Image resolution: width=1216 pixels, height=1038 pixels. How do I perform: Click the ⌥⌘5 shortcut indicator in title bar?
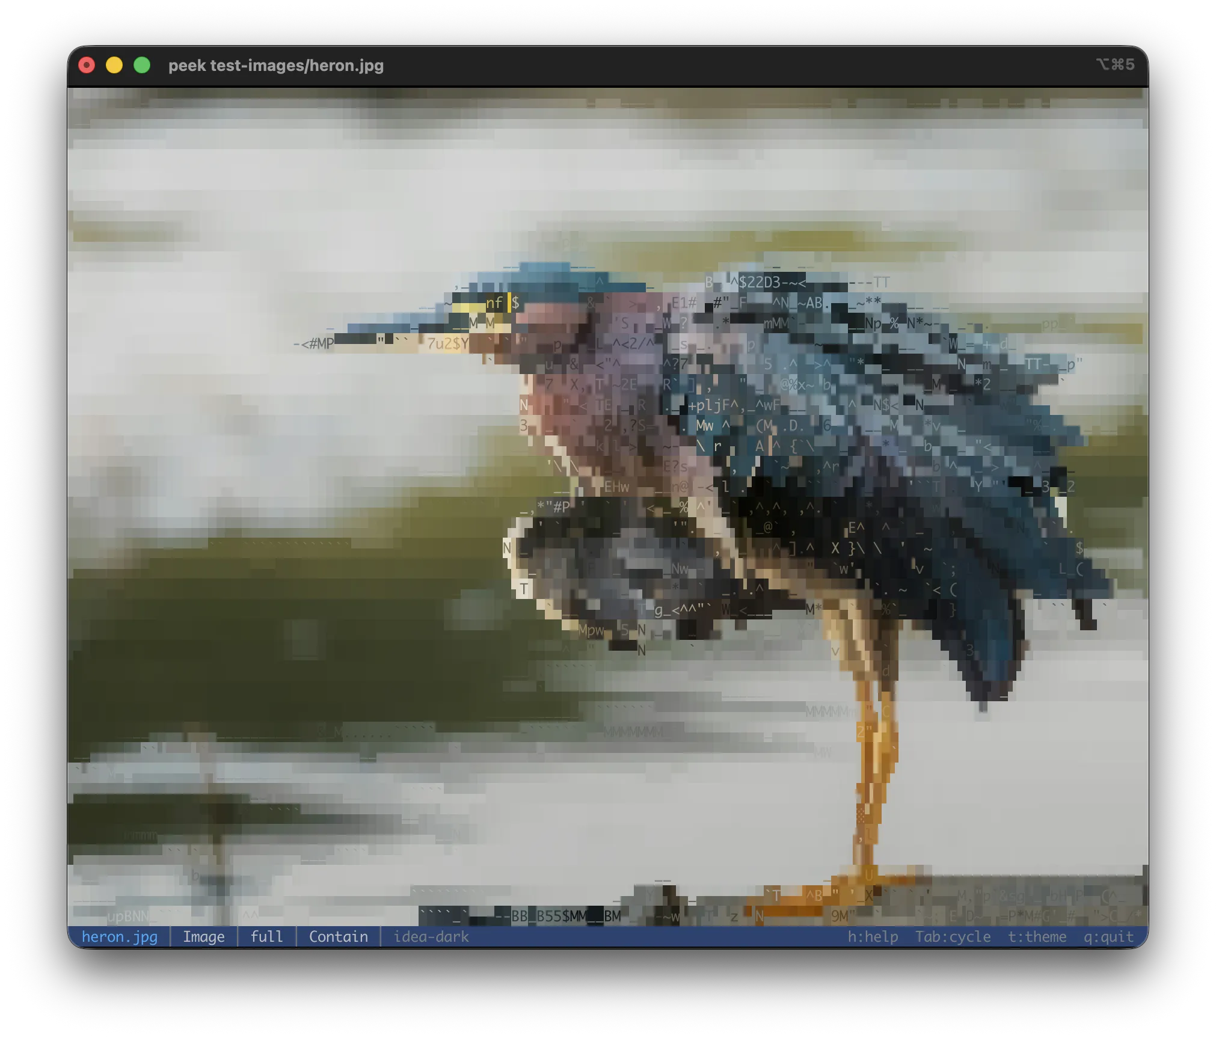1115,64
